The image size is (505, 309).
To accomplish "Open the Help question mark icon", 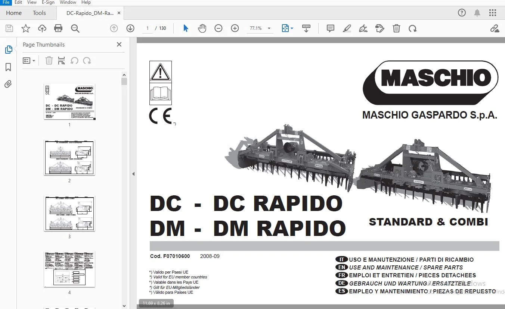I will coord(462,13).
